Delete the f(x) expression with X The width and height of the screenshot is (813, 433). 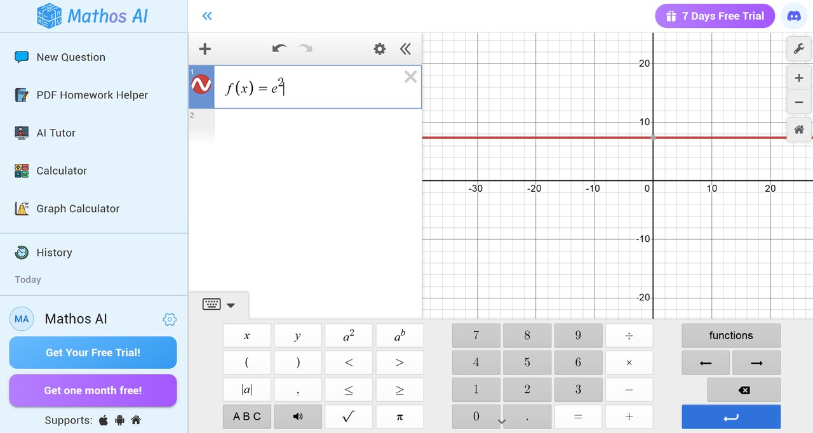click(410, 77)
